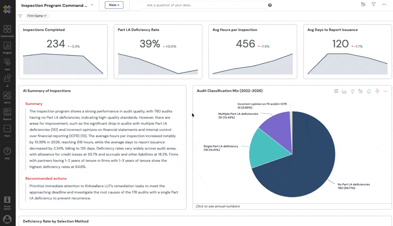Click the filter funnel icon beside Firm Name

click(x=20, y=16)
